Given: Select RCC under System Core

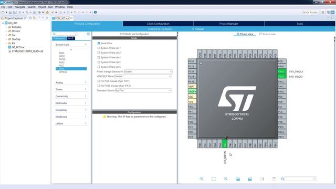Looking at the screenshot, I should click(61, 66).
